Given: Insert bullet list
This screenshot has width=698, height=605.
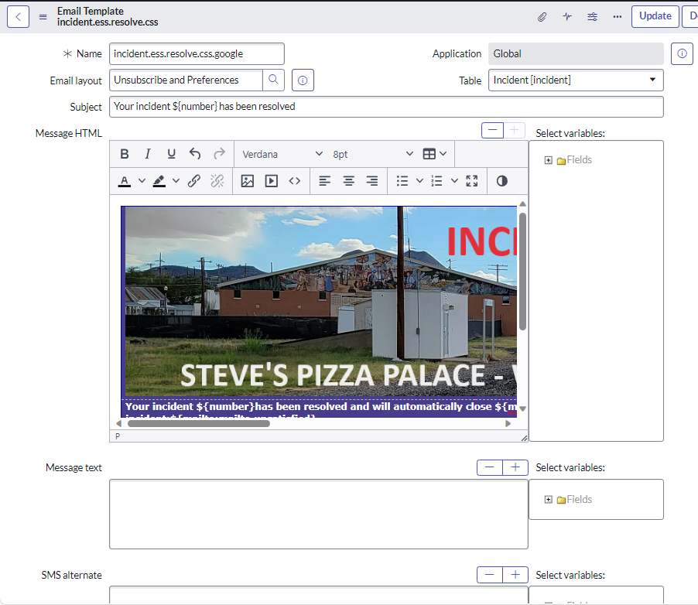Looking at the screenshot, I should click(x=402, y=181).
